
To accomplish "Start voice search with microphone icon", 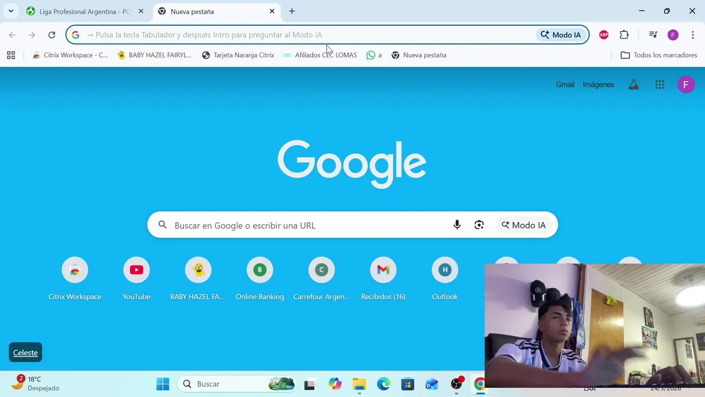I will tap(457, 225).
